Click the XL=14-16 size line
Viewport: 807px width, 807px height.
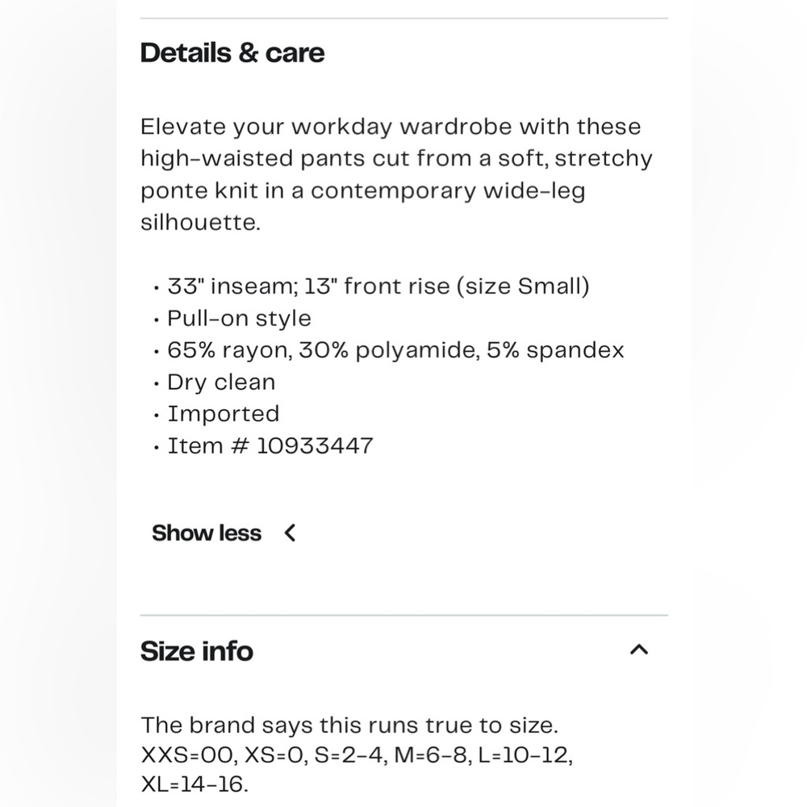pyautogui.click(x=194, y=784)
